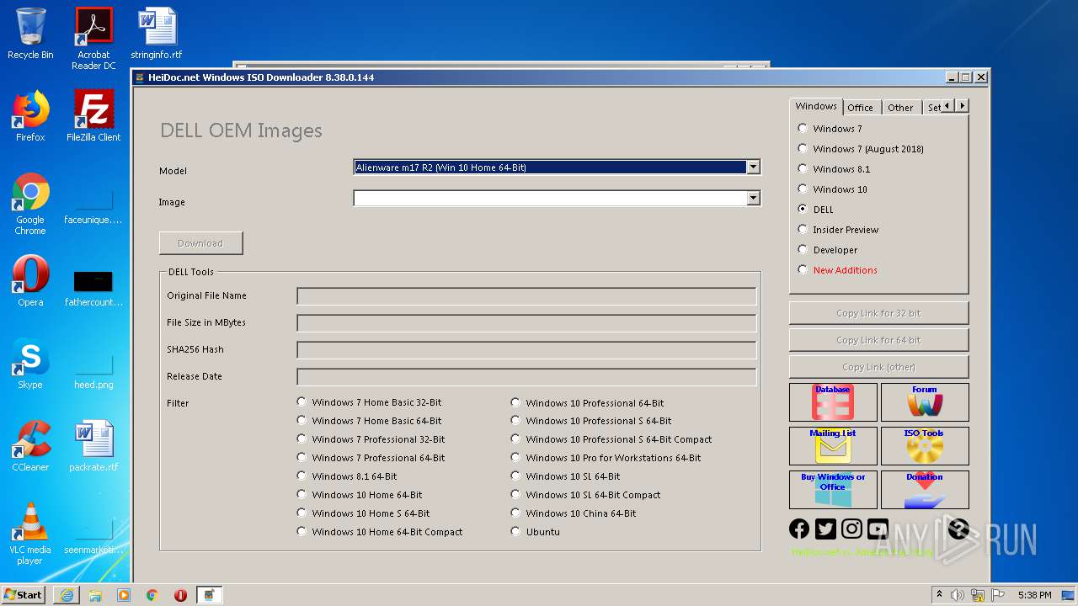Open the ISO Tools icon button
Viewport: 1078px width, 606px height.
point(925,446)
